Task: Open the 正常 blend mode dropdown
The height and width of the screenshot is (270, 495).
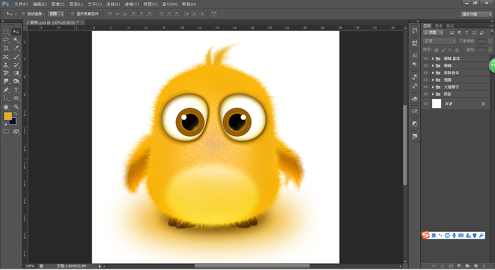Action: (x=440, y=41)
